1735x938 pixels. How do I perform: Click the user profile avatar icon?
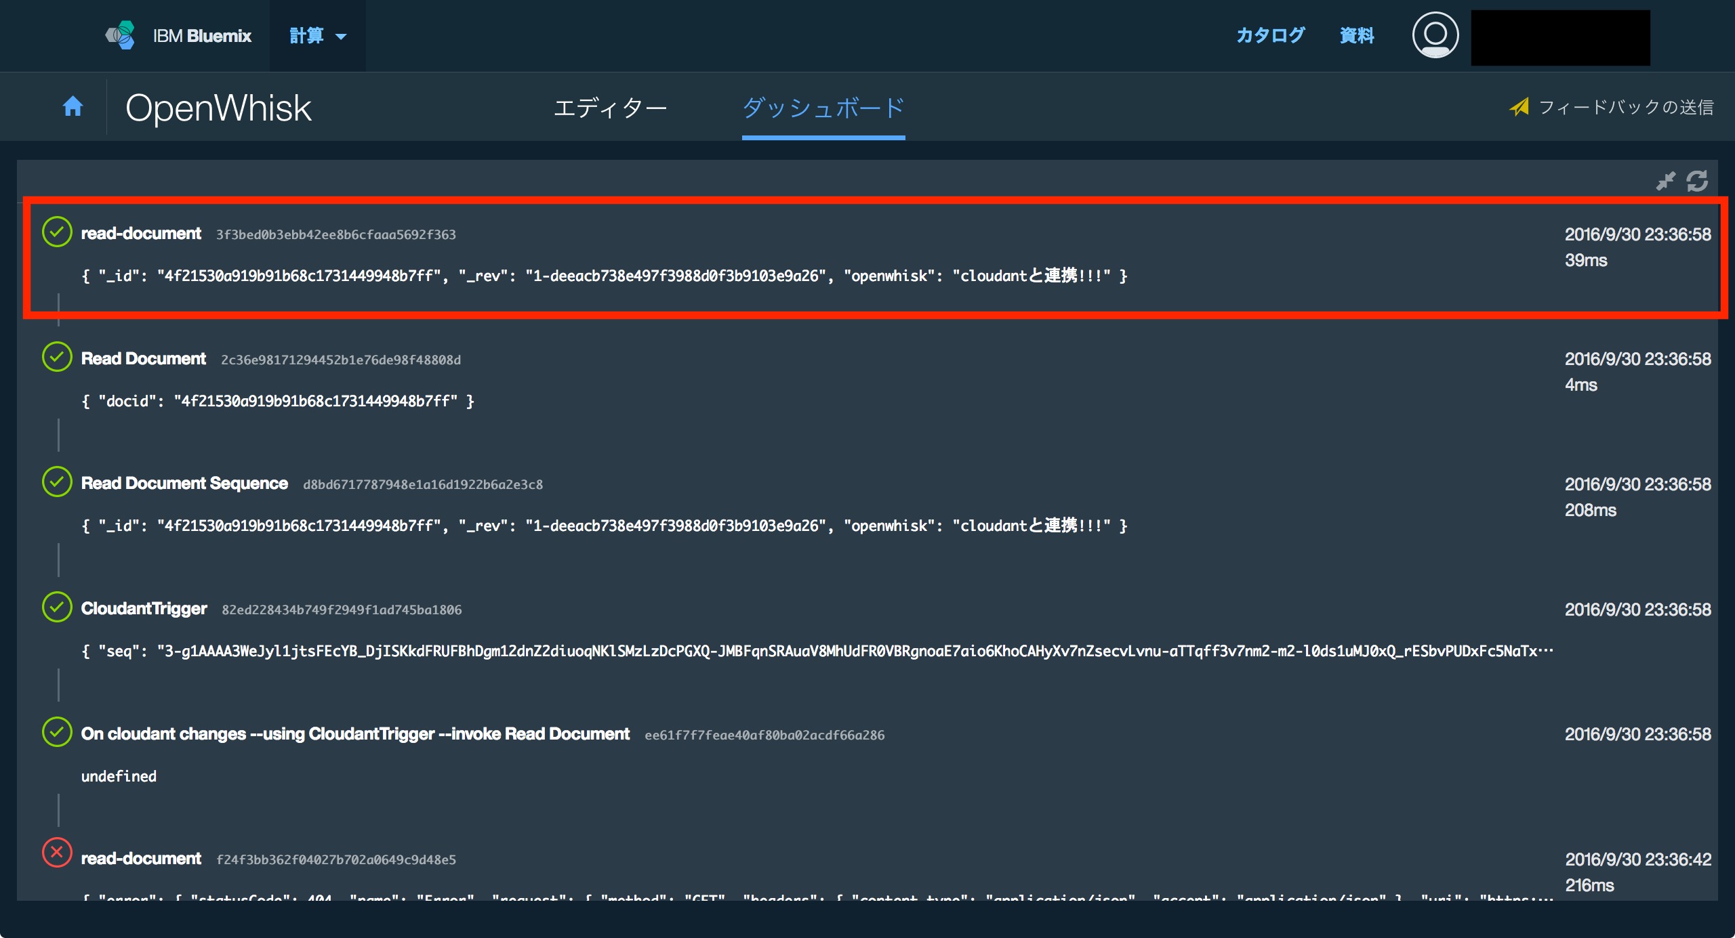point(1435,35)
